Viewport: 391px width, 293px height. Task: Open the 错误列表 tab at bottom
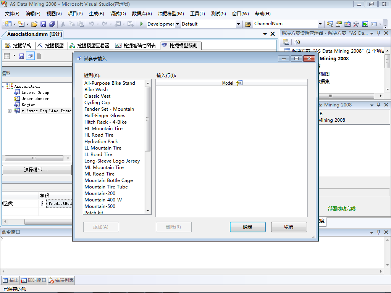pos(61,280)
